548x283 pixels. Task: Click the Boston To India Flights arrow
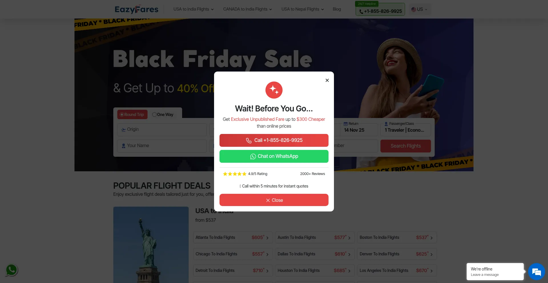pyautogui.click(x=432, y=238)
